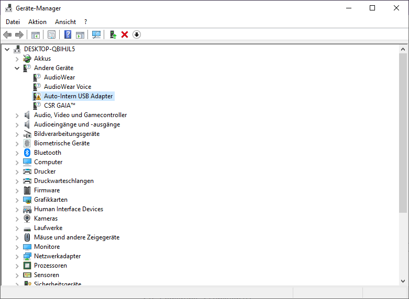Click the black down-arrow circle toolbar icon
This screenshot has width=409, height=299.
(x=137, y=34)
